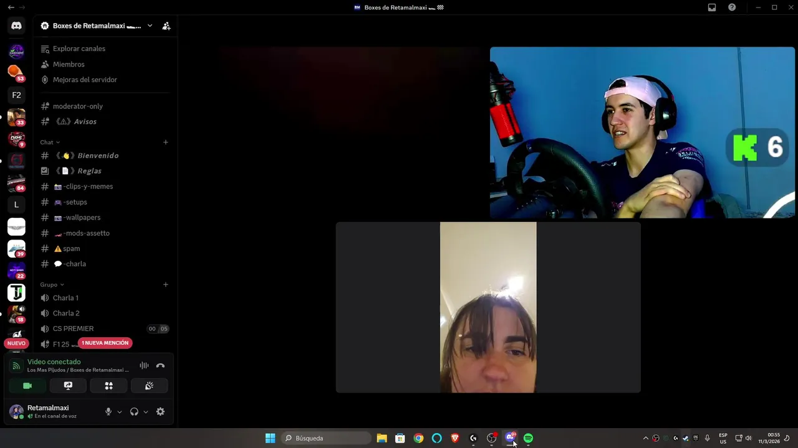The height and width of the screenshot is (448, 798).
Task: Turn off the camera
Action: (27, 386)
